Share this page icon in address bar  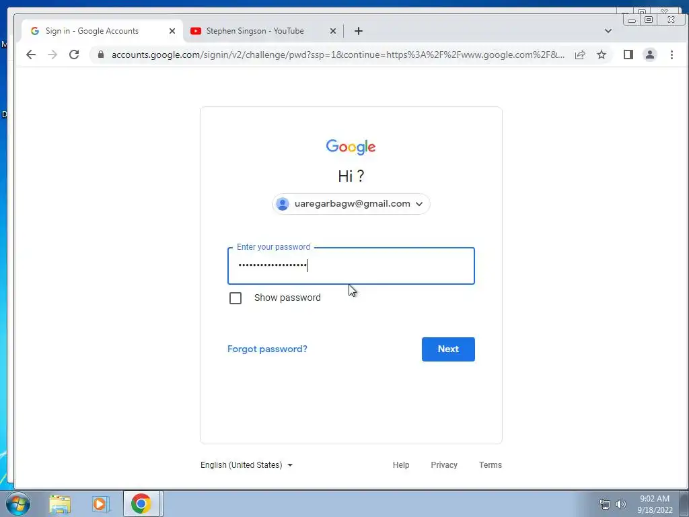click(x=580, y=55)
